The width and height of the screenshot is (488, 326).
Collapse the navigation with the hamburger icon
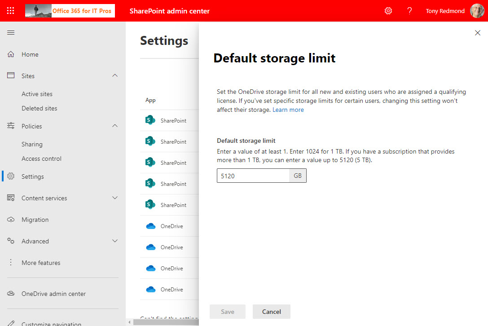[x=11, y=33]
